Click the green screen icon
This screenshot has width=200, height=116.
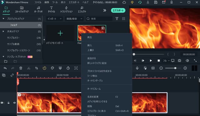[x=60, y=68]
